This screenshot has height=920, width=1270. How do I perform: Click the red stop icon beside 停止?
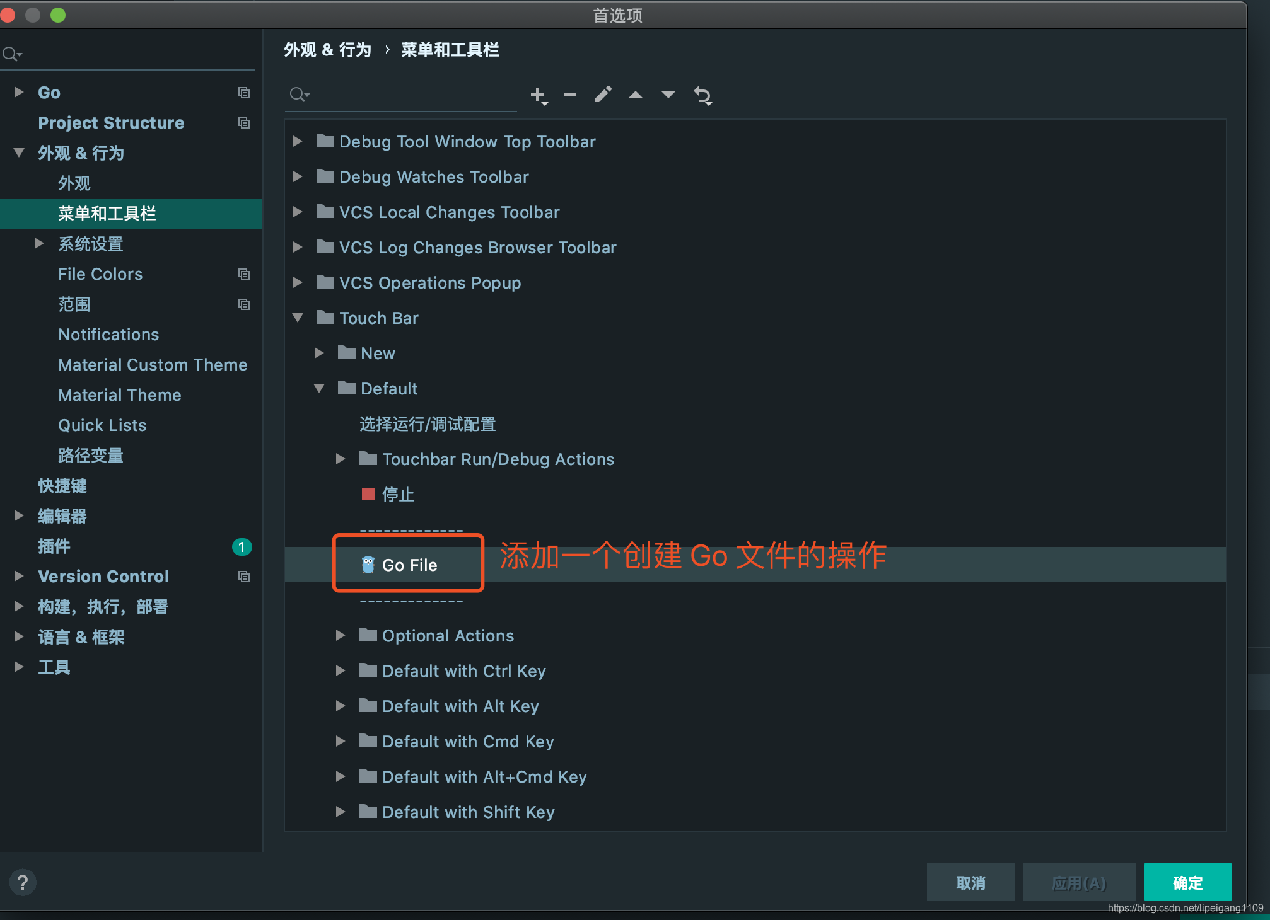pyautogui.click(x=368, y=494)
